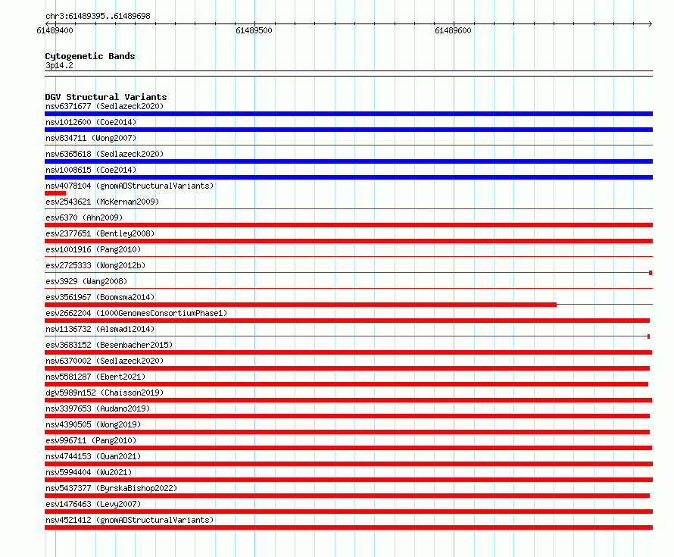Click ruler position 61489400
Screen dimensions: 674x557
coord(55,30)
